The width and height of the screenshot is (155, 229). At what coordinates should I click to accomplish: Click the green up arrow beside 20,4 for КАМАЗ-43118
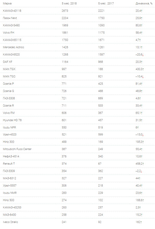pos(141,11)
